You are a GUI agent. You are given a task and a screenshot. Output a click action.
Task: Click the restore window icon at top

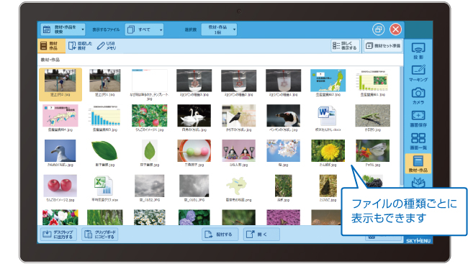(378, 29)
